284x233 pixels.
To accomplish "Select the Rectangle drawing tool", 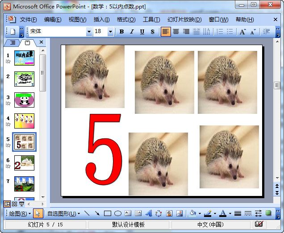I will 108,213.
